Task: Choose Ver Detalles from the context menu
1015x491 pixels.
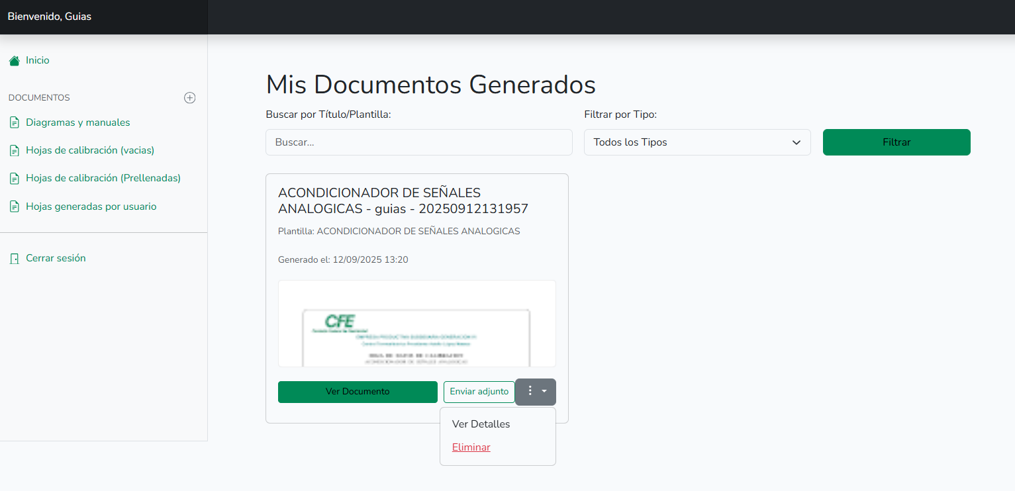Action: (x=481, y=424)
